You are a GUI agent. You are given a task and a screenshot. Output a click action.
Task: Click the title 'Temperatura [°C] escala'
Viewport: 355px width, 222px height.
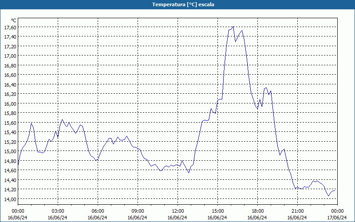(183, 4)
